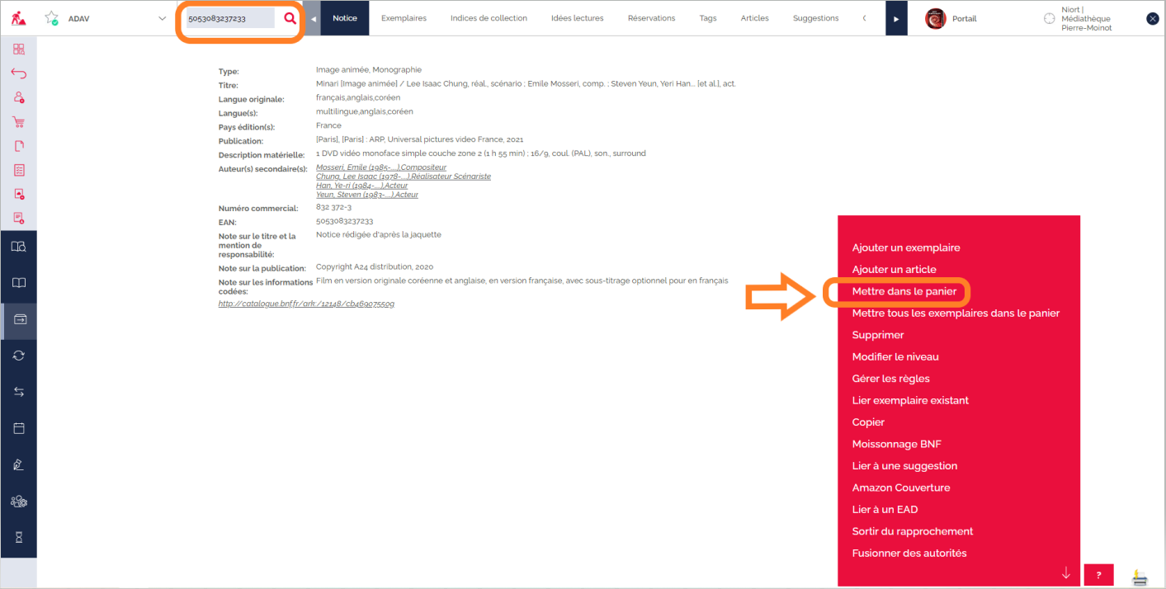Screen dimensions: 1166x589
Task: Open the catalogue.bnf.fr ark link
Action: click(306, 304)
